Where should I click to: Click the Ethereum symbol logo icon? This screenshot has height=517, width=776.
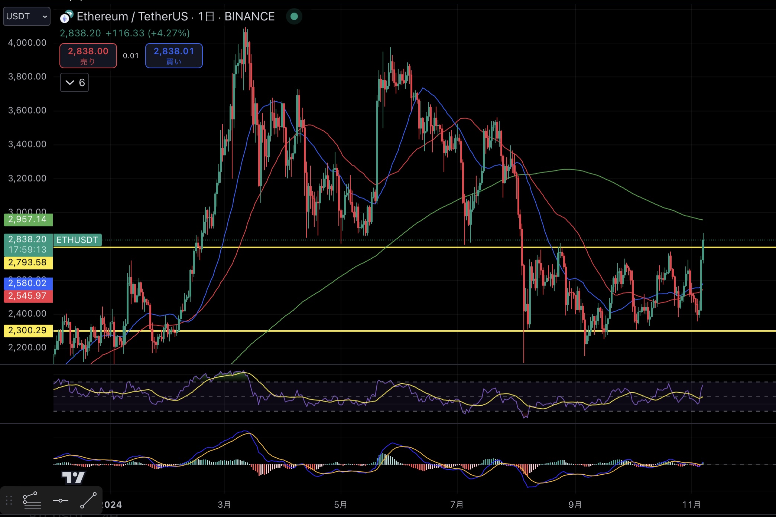[66, 17]
